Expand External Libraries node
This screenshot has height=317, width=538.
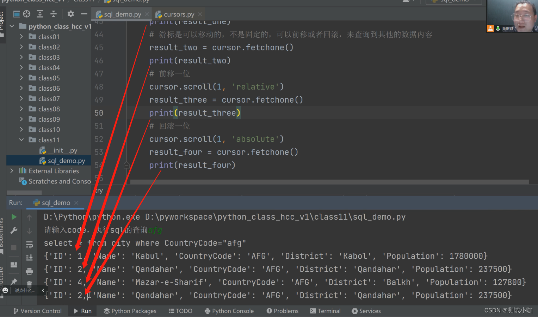click(12, 171)
